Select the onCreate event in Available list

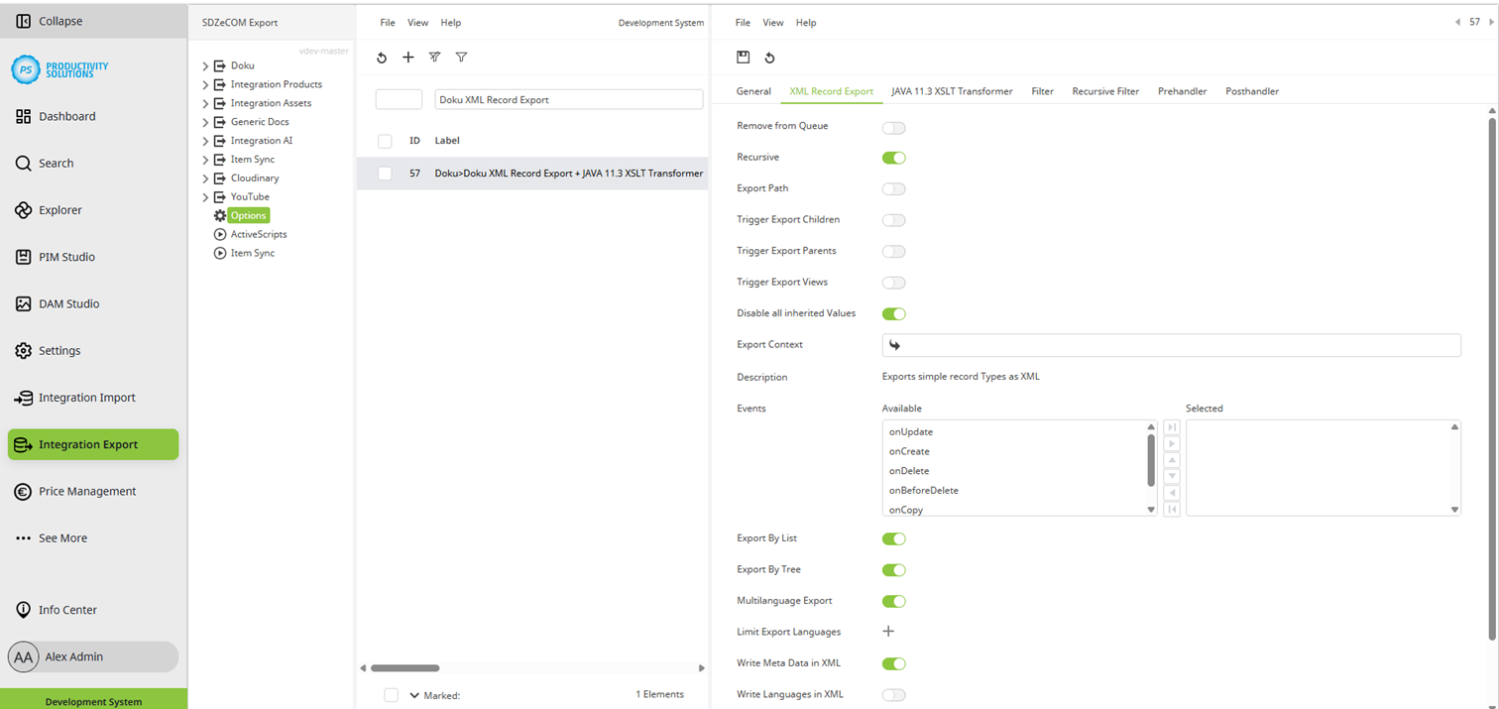909,451
